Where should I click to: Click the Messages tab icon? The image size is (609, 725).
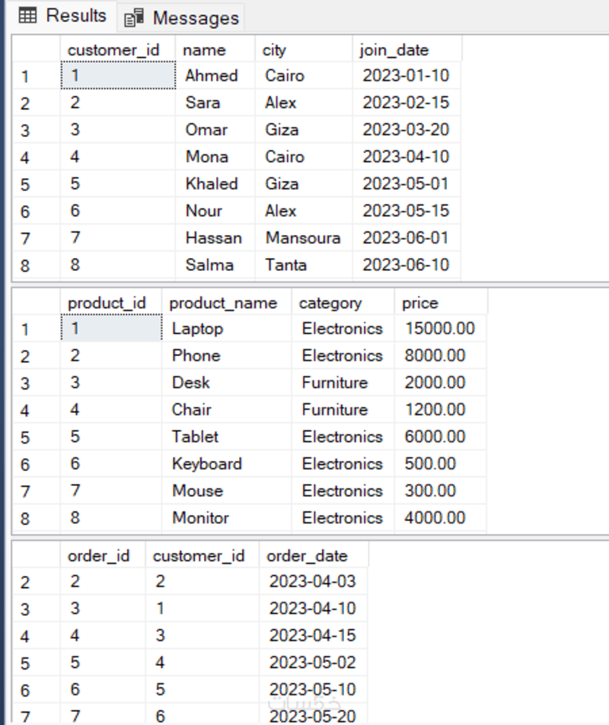[134, 17]
